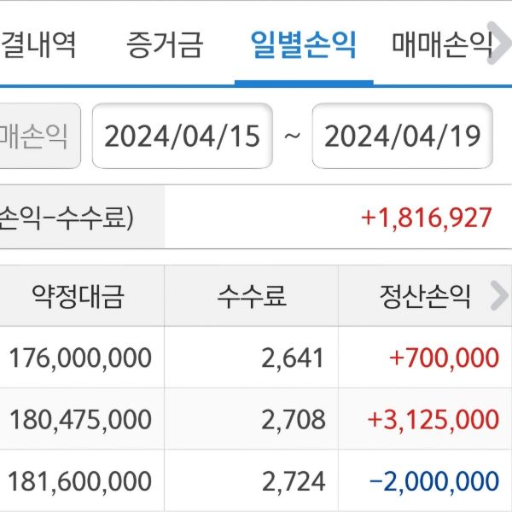Go to the 결내역 tab
This screenshot has width=512, height=512.
click(38, 44)
